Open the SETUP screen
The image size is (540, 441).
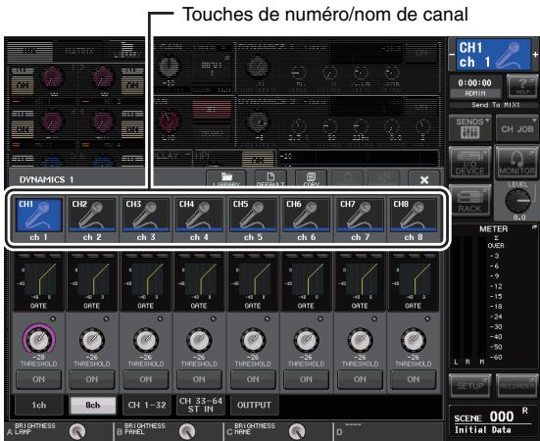pyautogui.click(x=470, y=386)
